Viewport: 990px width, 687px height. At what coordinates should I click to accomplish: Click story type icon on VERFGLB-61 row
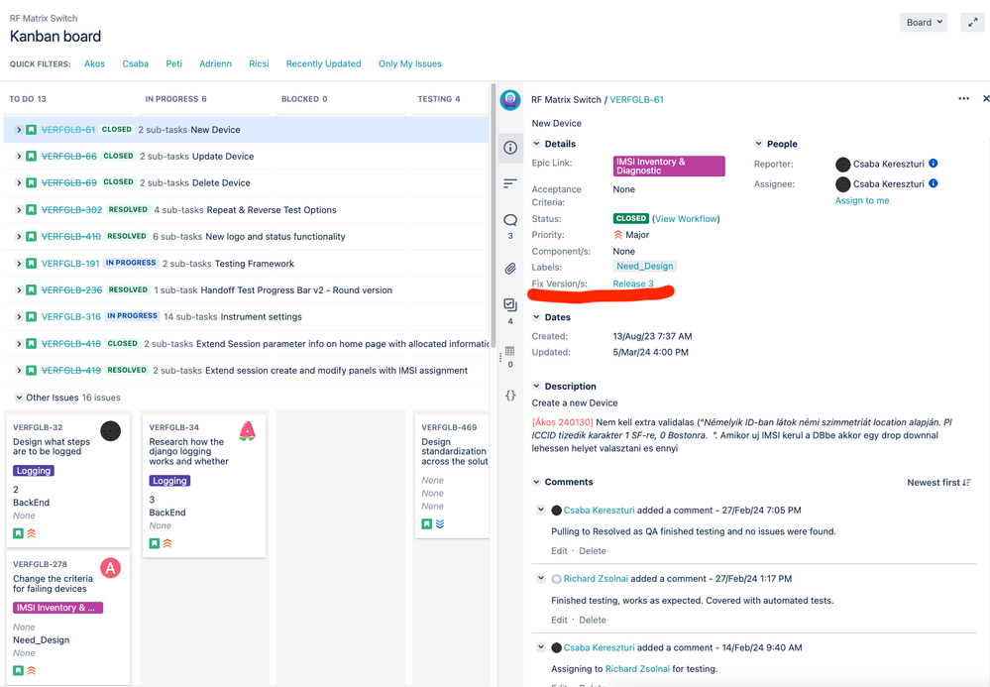31,130
